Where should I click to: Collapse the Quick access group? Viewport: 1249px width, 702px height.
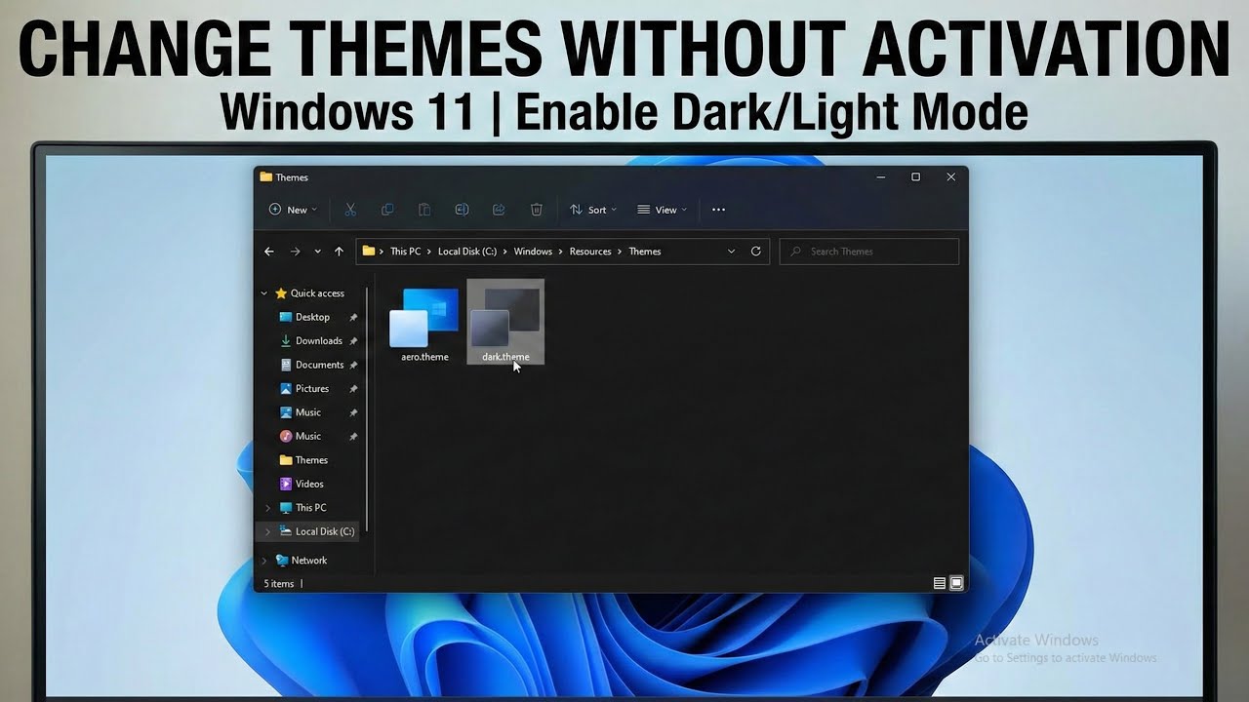[263, 293]
